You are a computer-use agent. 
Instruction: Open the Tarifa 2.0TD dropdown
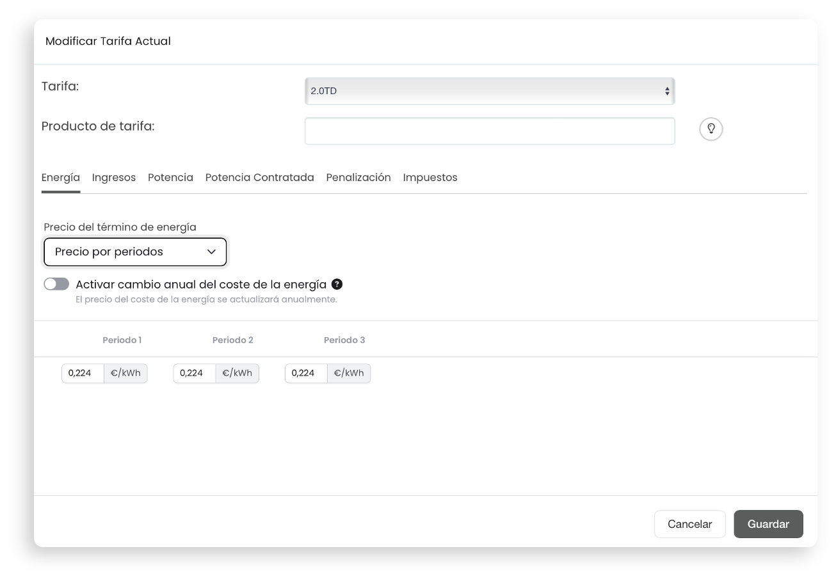click(x=490, y=91)
